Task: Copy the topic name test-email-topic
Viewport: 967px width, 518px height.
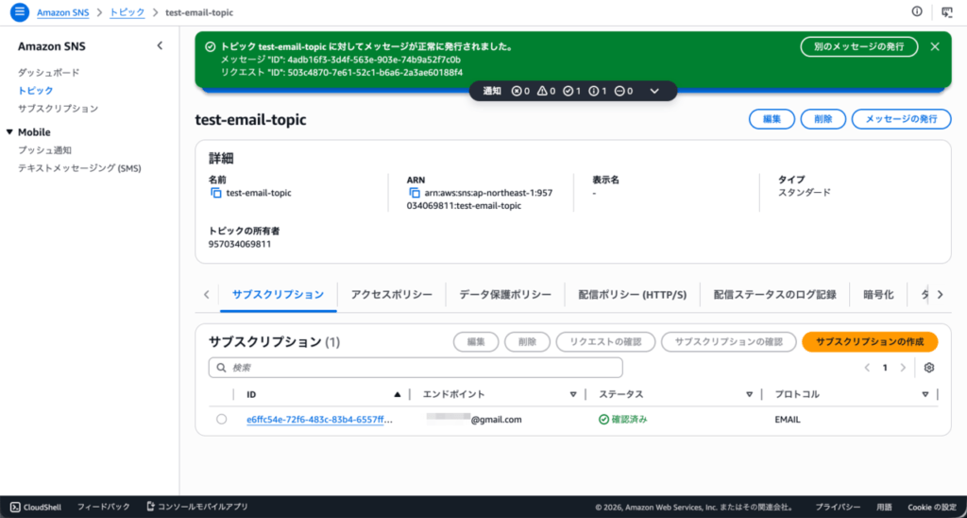Action: point(216,193)
